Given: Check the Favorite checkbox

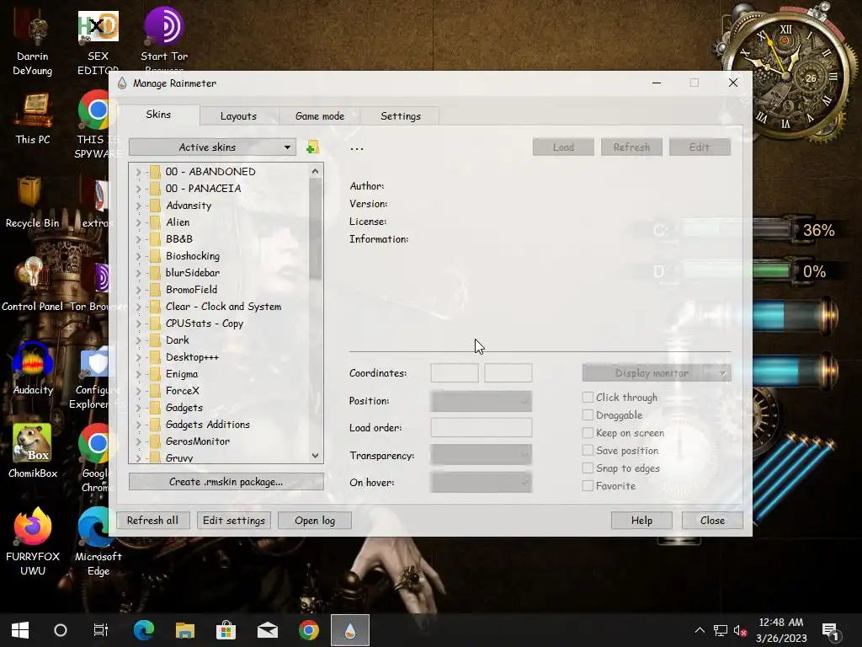Looking at the screenshot, I should (x=588, y=486).
